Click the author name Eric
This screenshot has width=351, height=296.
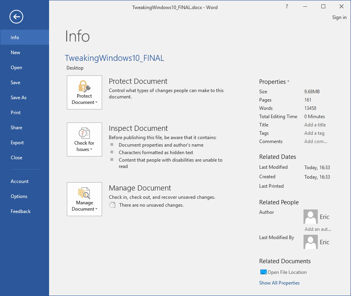324,217
